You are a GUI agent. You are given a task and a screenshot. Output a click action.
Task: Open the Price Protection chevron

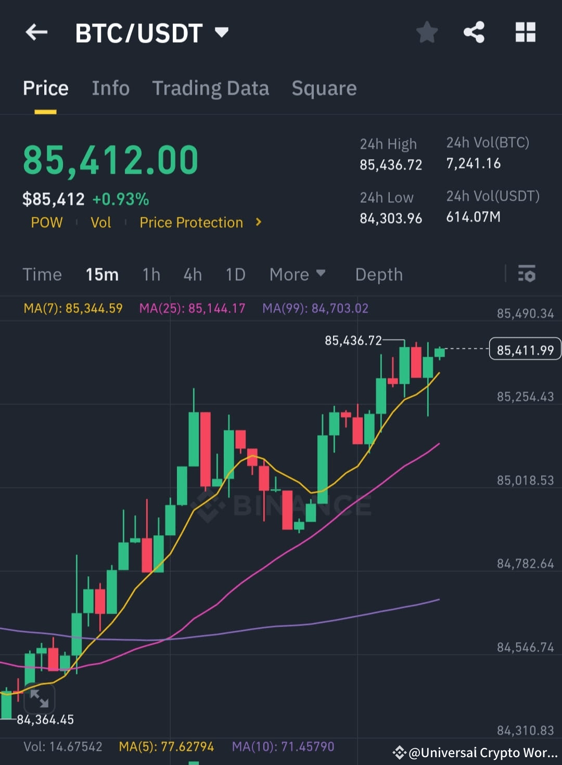click(x=258, y=223)
